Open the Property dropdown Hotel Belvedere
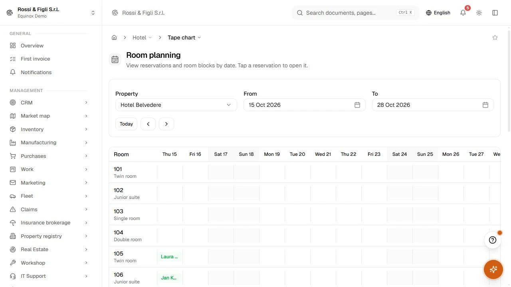The width and height of the screenshot is (511, 287). (x=176, y=105)
